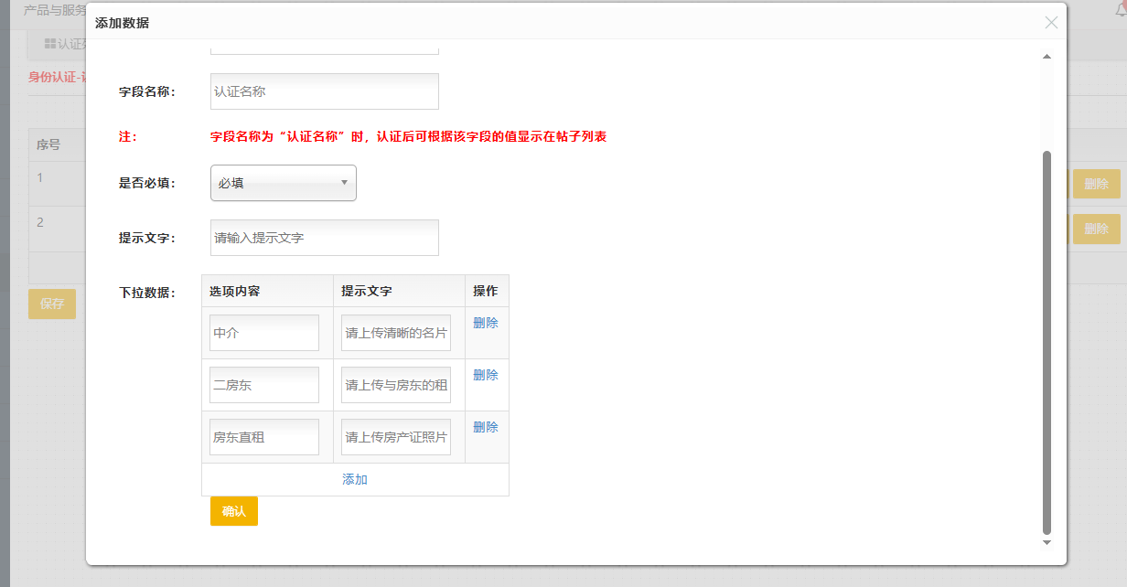
Task: Edit the 中介 option content field
Action: 263,333
